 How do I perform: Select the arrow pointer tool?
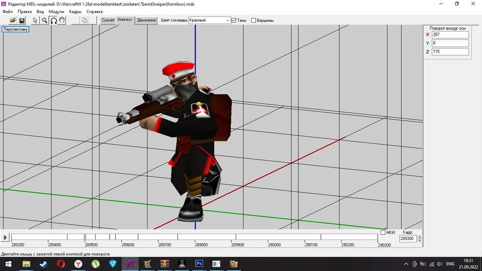tap(35, 20)
